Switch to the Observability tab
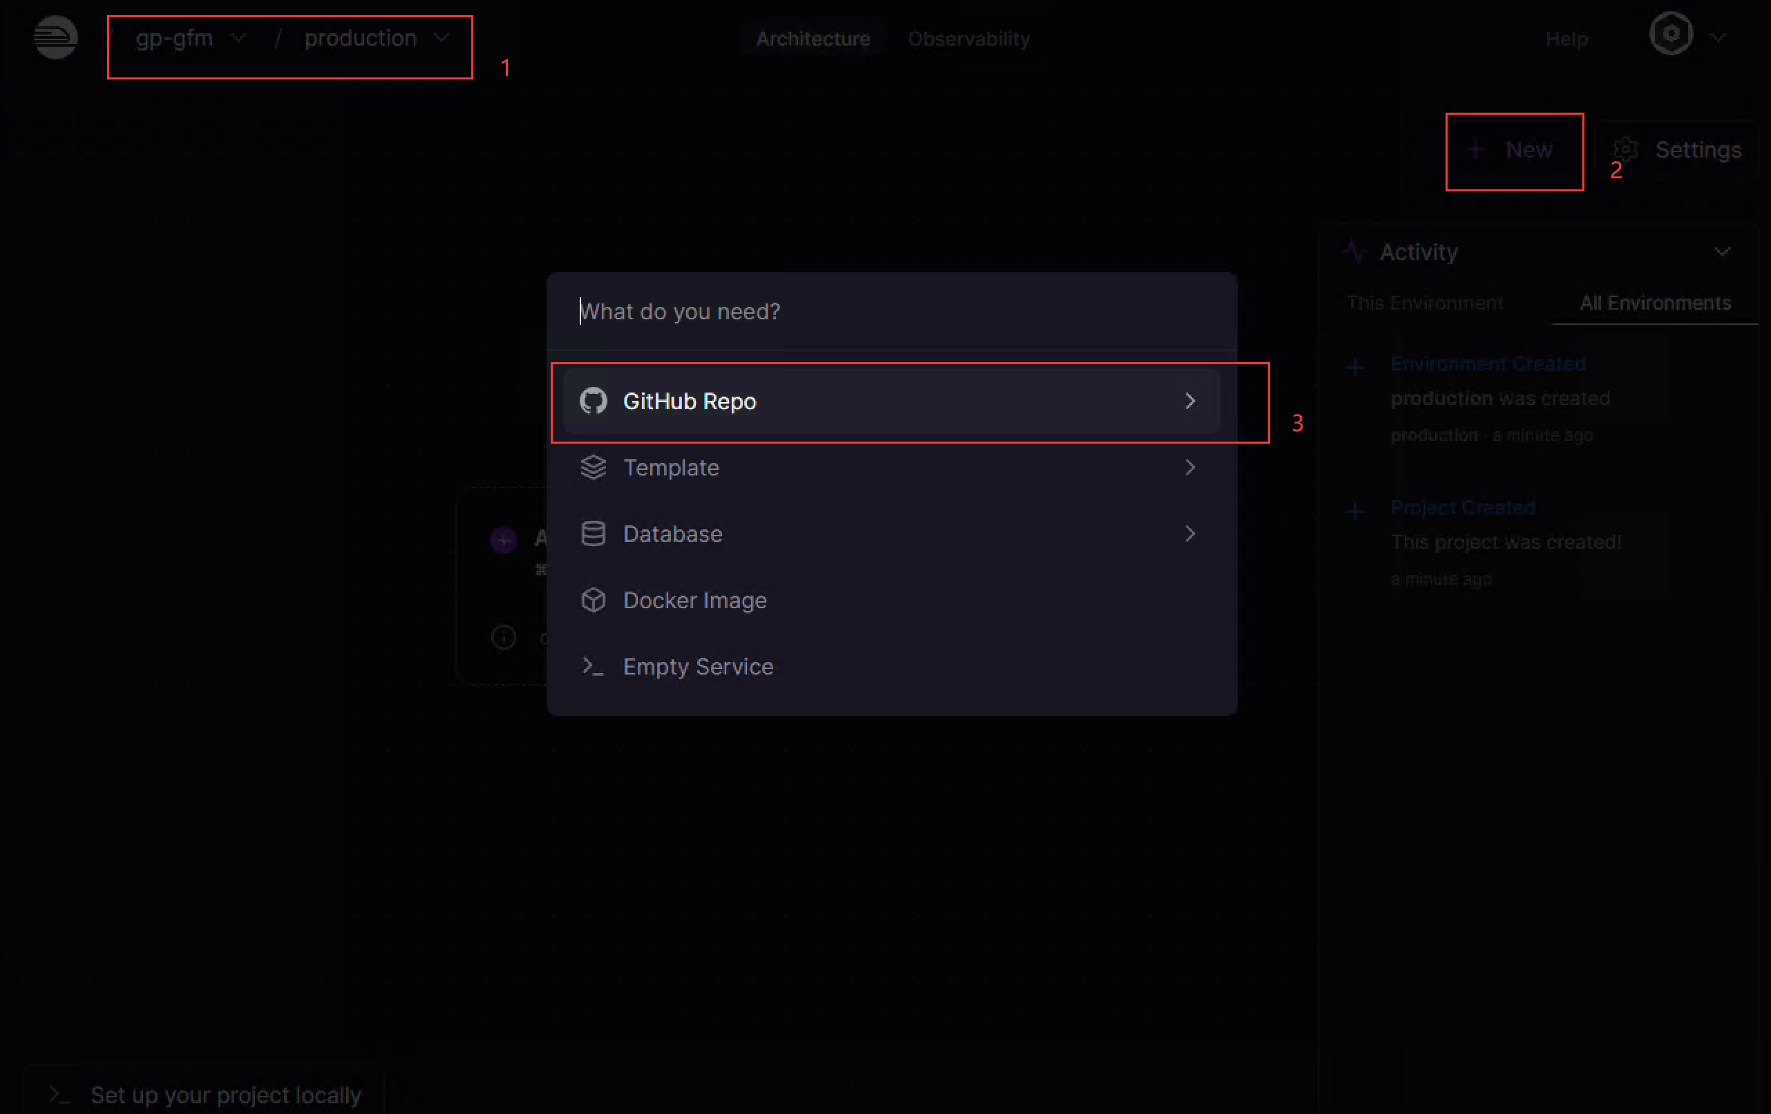The width and height of the screenshot is (1771, 1114). pos(968,38)
